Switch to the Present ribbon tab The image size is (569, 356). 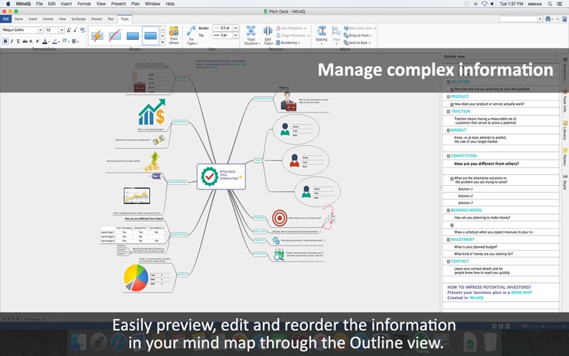(97, 19)
